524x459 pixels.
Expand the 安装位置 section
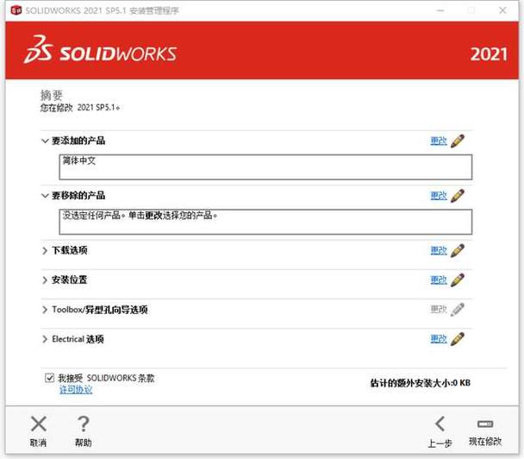(45, 280)
